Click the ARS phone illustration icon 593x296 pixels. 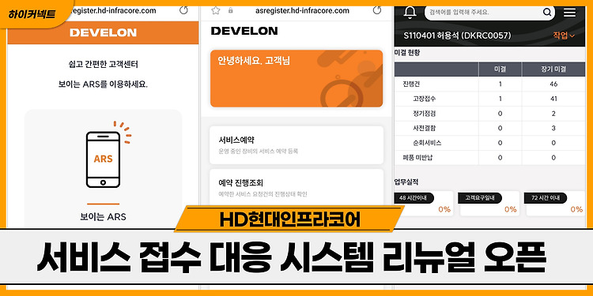click(x=104, y=159)
